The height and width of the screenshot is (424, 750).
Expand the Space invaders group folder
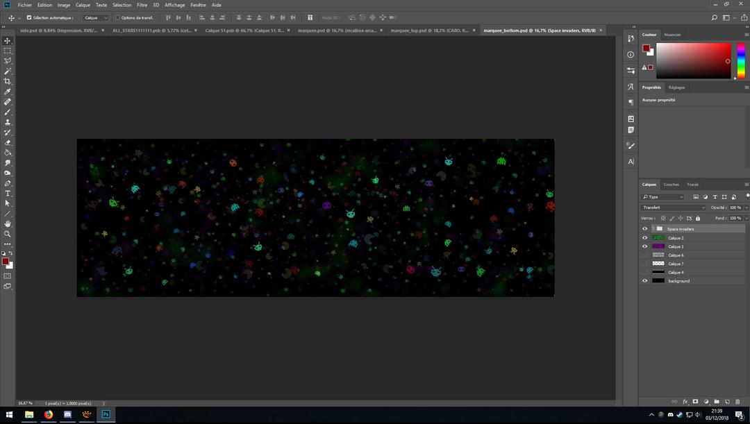click(653, 229)
